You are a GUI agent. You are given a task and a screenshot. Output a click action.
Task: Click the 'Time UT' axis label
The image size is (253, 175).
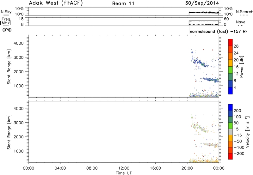(x=124, y=173)
